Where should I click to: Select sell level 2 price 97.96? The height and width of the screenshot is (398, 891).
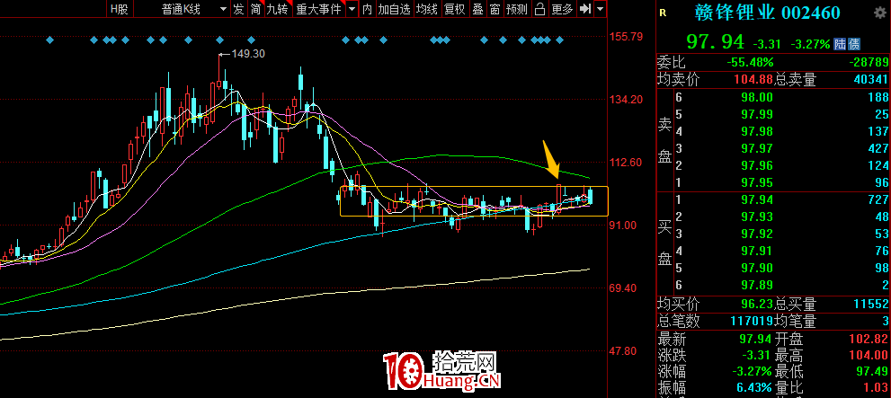pyautogui.click(x=757, y=165)
